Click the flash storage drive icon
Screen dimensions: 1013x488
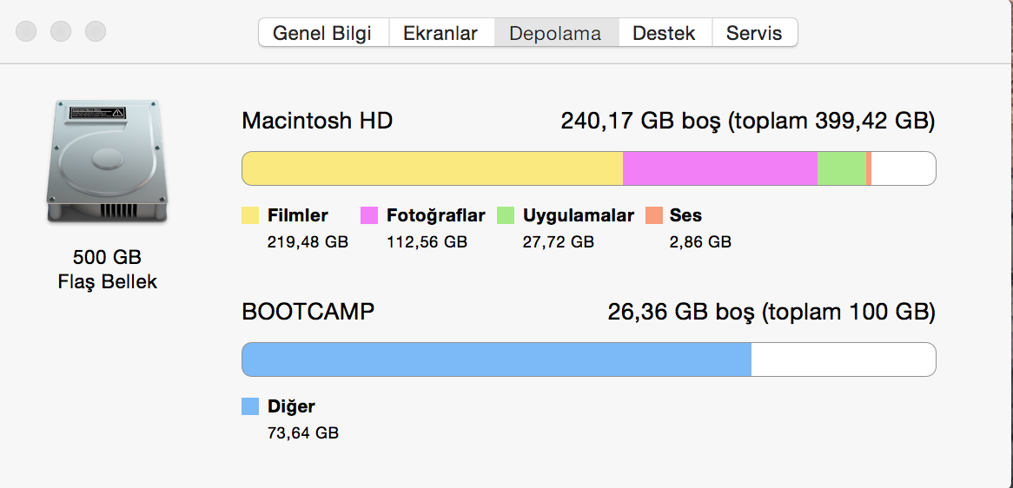107,162
